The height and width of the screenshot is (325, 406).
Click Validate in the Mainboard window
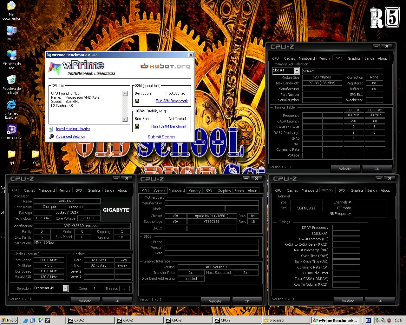[x=215, y=301]
